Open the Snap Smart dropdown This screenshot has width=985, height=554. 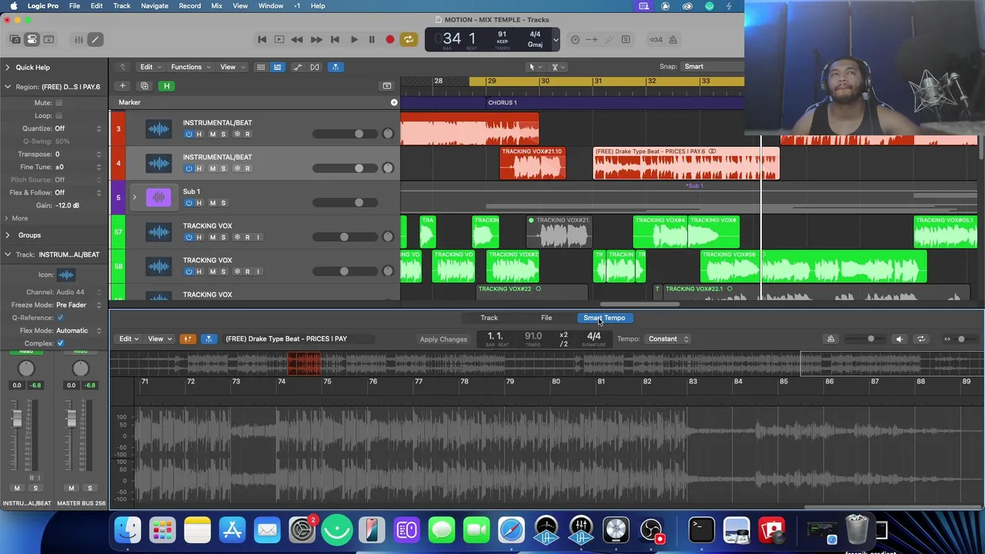(711, 67)
